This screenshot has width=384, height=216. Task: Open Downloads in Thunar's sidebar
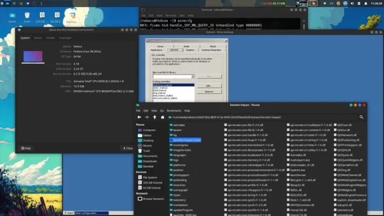[x=147, y=161]
